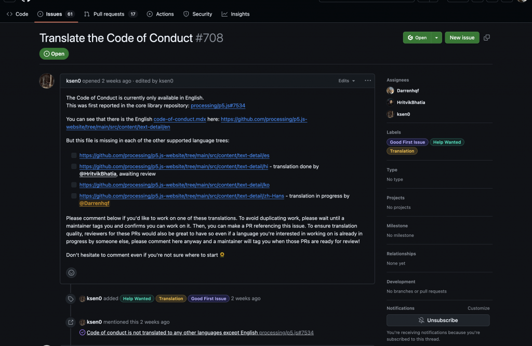Click the Good First Issue label in the timeline
Image resolution: width=532 pixels, height=346 pixels.
coord(208,299)
